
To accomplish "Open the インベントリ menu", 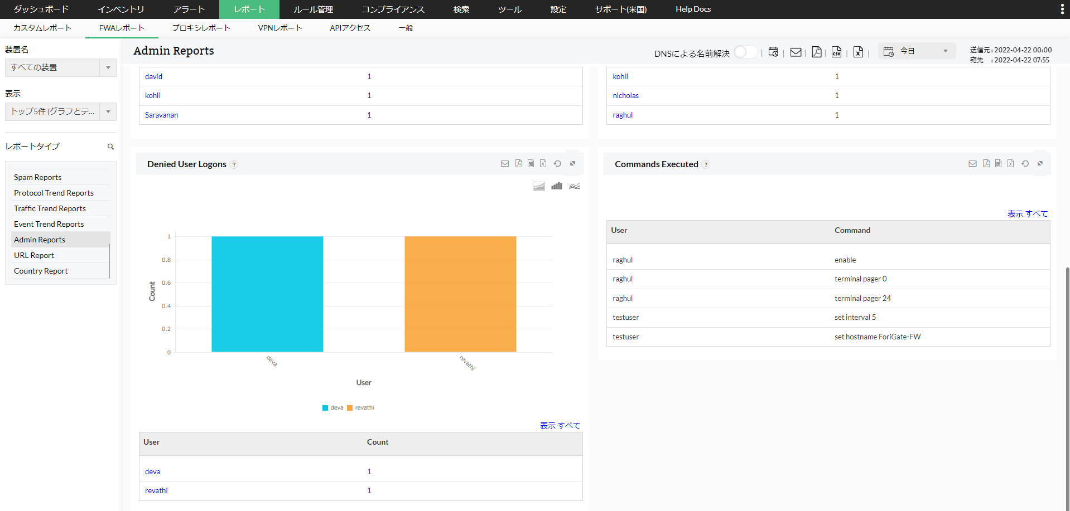I will [x=121, y=9].
